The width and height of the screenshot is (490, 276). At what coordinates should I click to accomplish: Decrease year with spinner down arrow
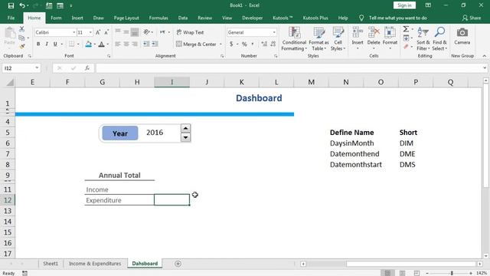[185, 137]
